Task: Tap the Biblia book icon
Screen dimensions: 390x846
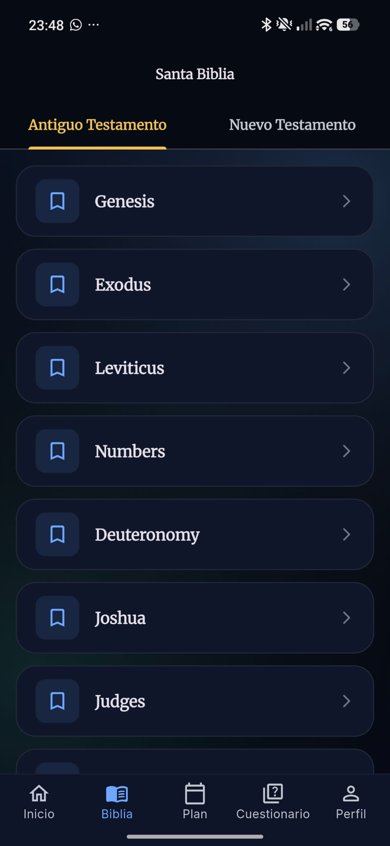Action: pyautogui.click(x=117, y=793)
